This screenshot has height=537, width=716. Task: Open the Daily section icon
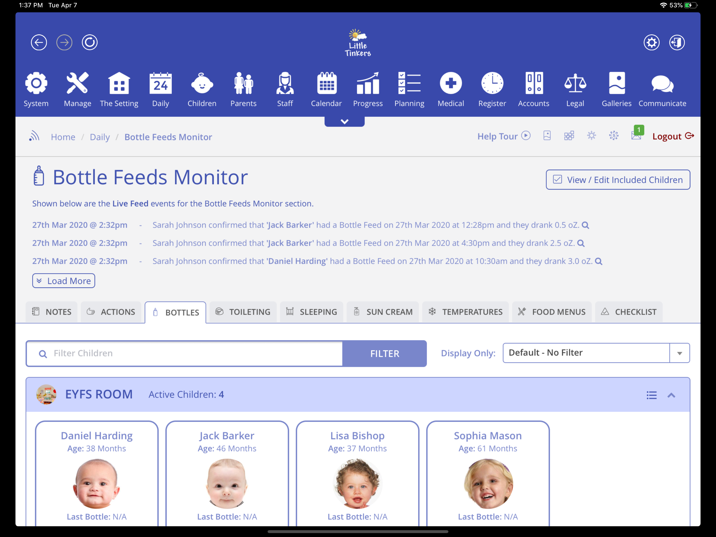point(161,90)
